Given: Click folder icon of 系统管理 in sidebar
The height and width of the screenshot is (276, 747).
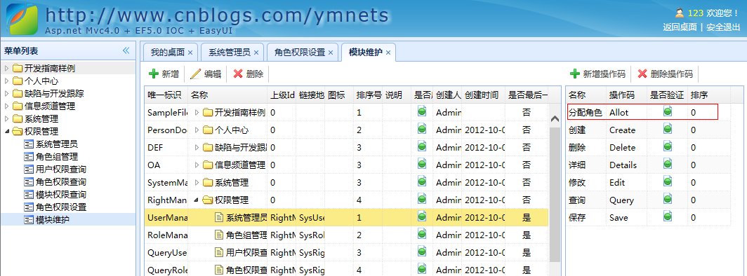Looking at the screenshot, I should pos(18,119).
